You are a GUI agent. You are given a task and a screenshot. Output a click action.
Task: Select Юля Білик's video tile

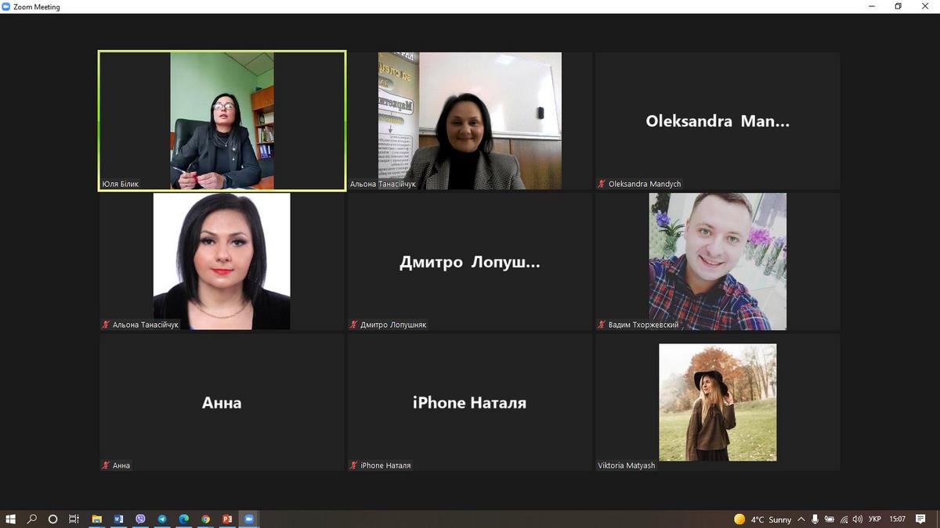tap(222, 120)
